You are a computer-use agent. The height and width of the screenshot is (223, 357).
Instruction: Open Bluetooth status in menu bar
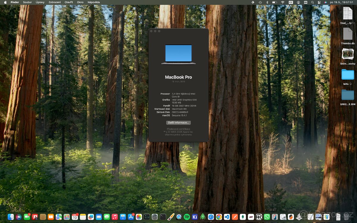point(267,2)
